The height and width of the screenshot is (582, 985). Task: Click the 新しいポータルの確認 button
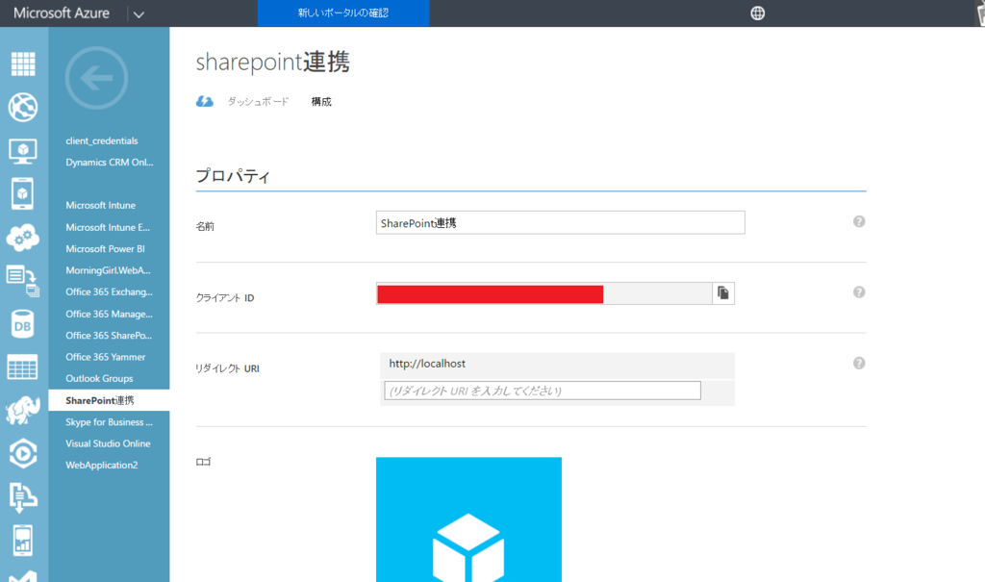343,13
